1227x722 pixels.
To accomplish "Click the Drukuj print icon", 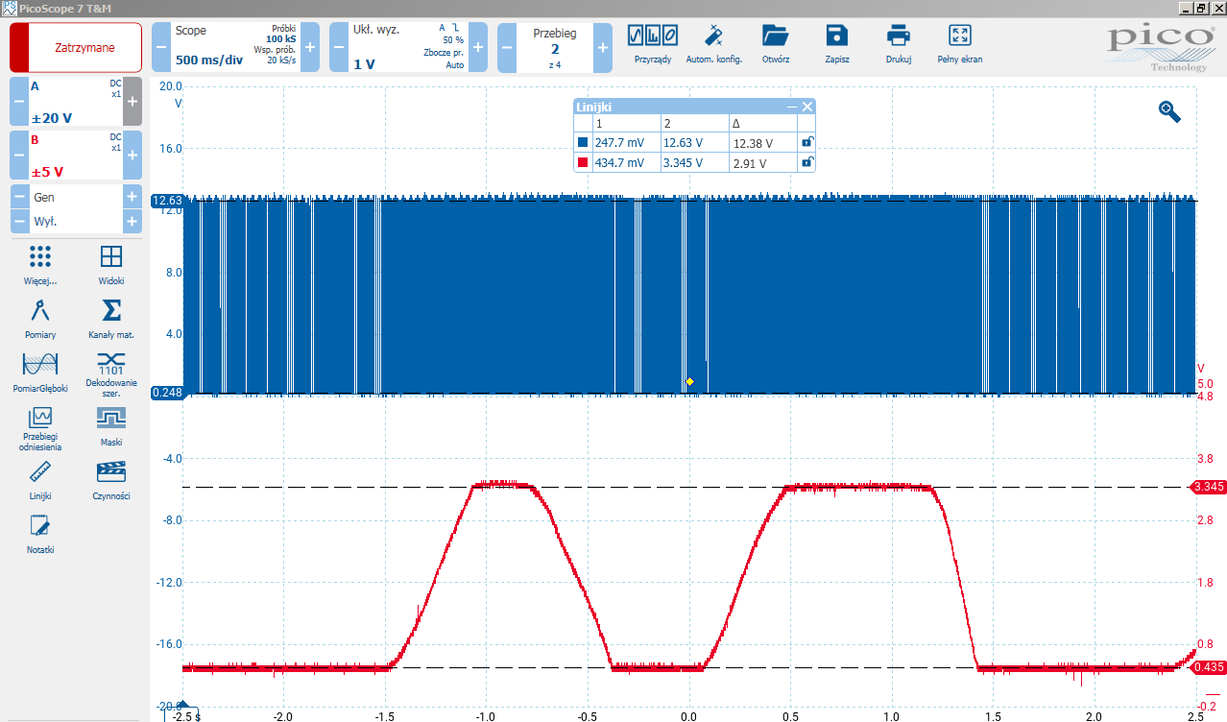I will pos(899,43).
